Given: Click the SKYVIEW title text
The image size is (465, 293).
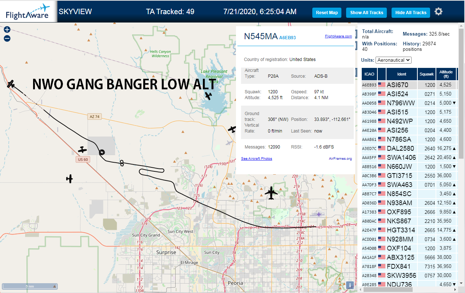Looking at the screenshot, I should pyautogui.click(x=75, y=12).
